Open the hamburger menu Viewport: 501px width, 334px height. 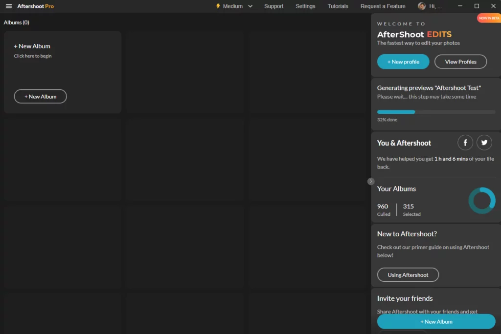click(9, 6)
